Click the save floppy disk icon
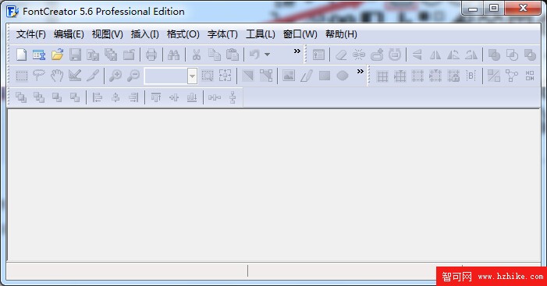The width and height of the screenshot is (547, 286). tap(75, 55)
